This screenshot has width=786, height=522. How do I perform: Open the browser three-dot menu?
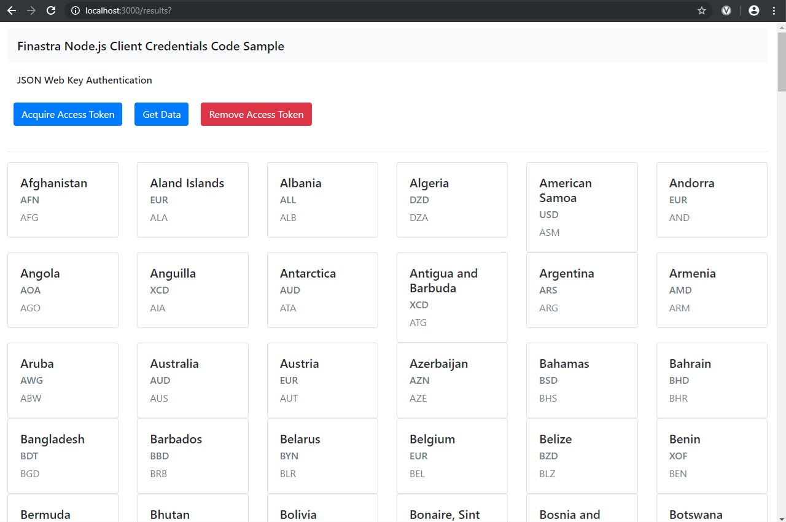click(x=774, y=10)
